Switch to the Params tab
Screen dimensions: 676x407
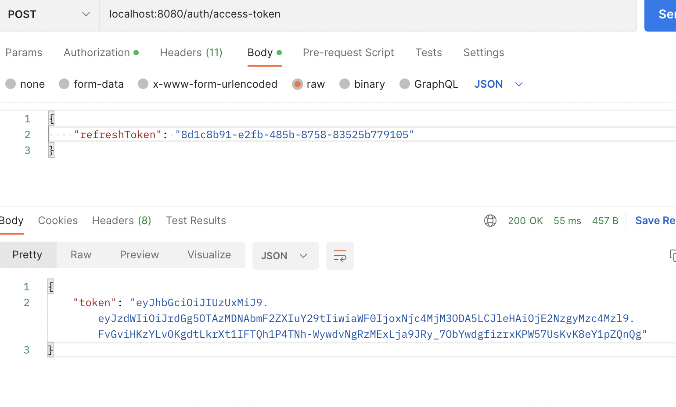(x=24, y=53)
